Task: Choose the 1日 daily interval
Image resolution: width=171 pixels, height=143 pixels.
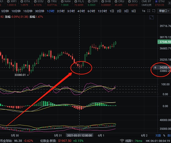Action: [112, 11]
